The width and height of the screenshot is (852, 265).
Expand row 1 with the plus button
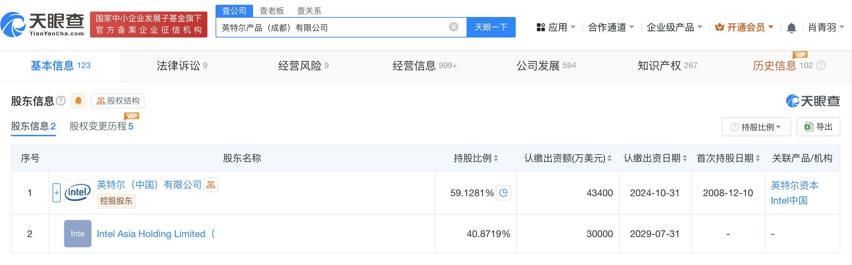(57, 193)
